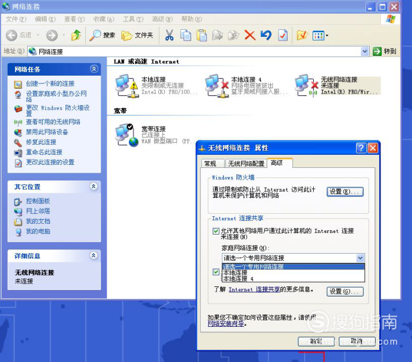
Task: Open the 家庭网络连接 dropdown arrow
Action: [360, 258]
